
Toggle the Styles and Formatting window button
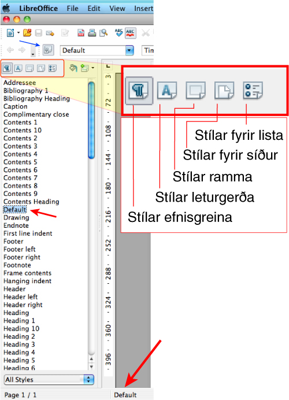coord(48,50)
